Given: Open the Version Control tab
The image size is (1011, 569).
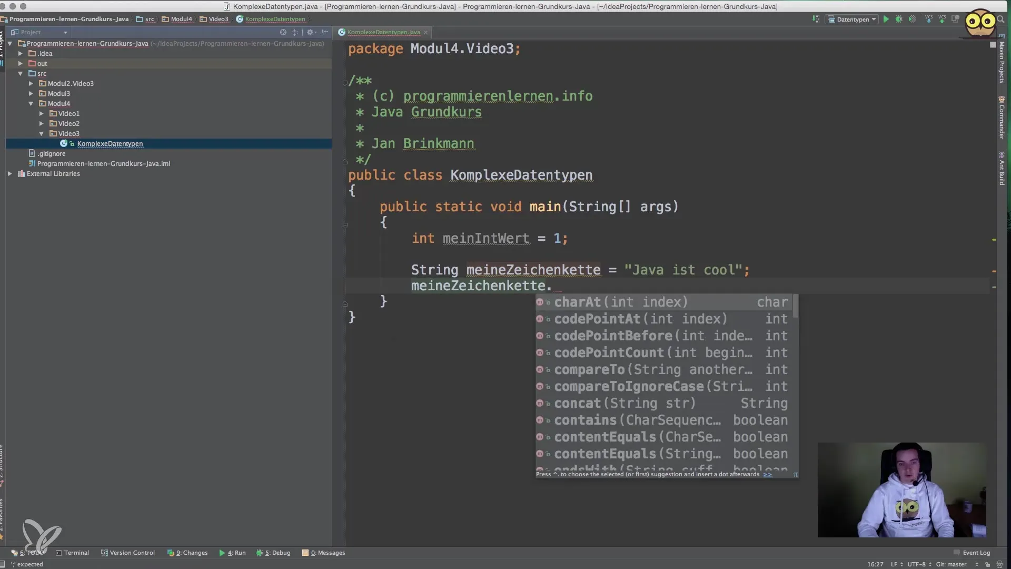Looking at the screenshot, I should tap(128, 553).
